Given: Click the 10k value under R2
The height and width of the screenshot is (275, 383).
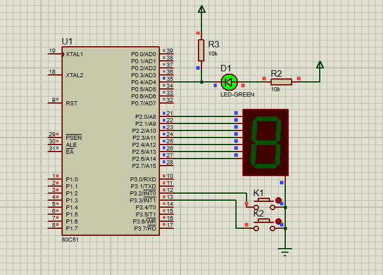Looking at the screenshot, I should pos(275,90).
